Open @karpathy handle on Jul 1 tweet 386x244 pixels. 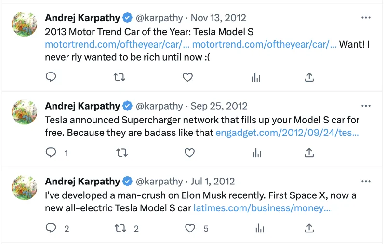coord(159,182)
